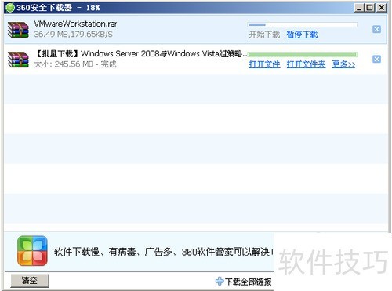Click 下载全部链接 download all links
Viewport: 392px width, 291px height.
pyautogui.click(x=249, y=282)
